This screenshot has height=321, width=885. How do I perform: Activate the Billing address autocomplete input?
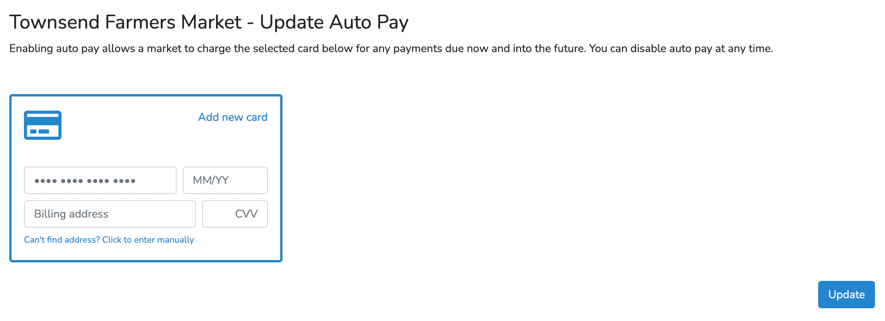[x=110, y=214]
